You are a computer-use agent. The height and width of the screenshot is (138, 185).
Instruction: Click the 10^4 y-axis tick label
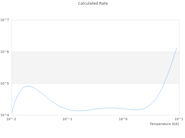pyautogui.click(x=5, y=115)
